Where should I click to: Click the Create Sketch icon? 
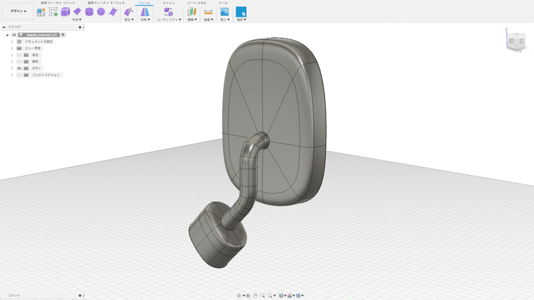click(x=53, y=12)
